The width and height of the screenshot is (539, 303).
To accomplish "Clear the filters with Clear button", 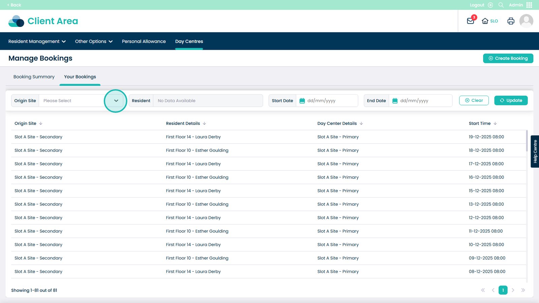I will pyautogui.click(x=474, y=100).
